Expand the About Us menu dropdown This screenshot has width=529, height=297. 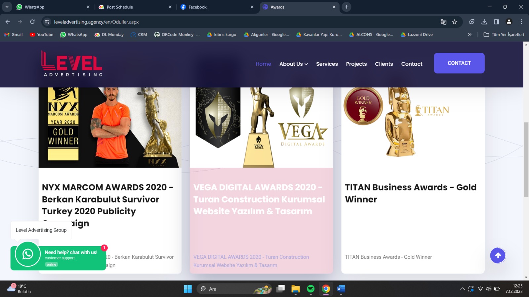click(x=294, y=64)
